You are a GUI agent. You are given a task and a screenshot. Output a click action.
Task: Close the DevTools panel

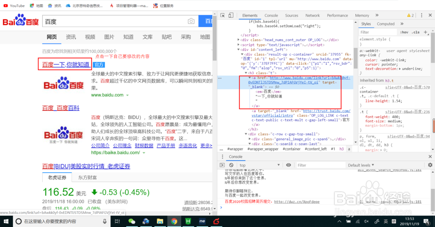click(430, 15)
